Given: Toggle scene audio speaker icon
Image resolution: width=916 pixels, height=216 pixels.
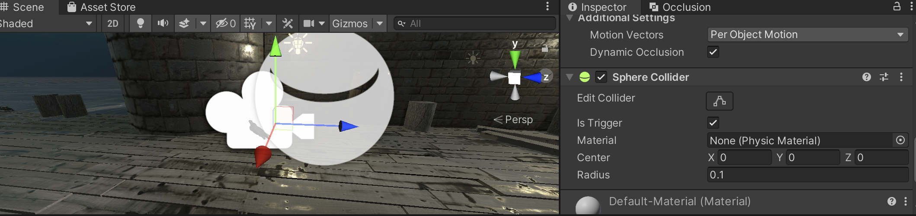Looking at the screenshot, I should 163,23.
